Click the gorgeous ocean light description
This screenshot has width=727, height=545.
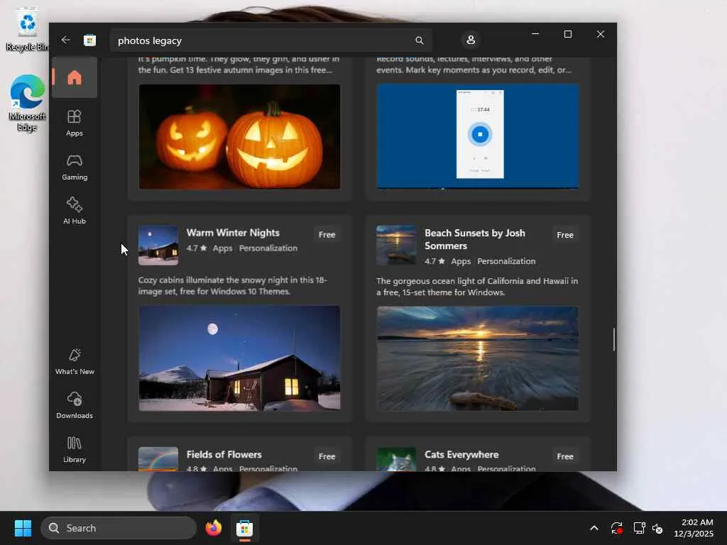[x=477, y=287]
